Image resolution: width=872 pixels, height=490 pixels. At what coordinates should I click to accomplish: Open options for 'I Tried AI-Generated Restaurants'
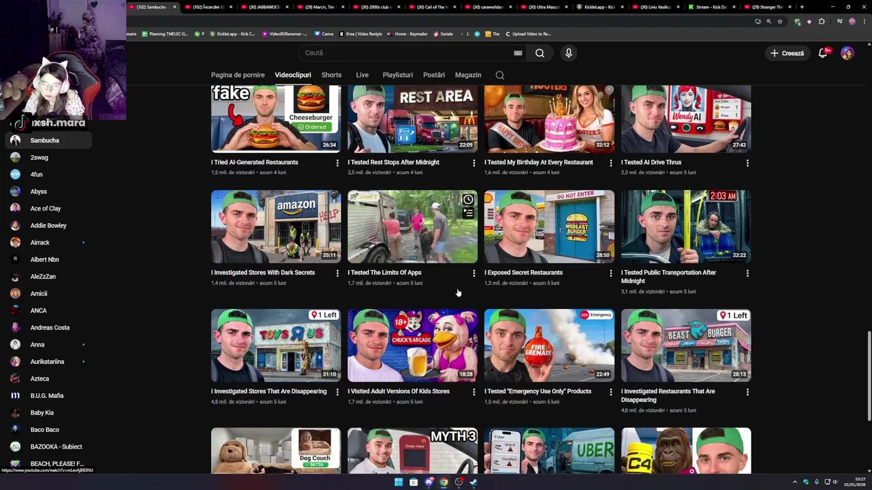[x=337, y=163]
